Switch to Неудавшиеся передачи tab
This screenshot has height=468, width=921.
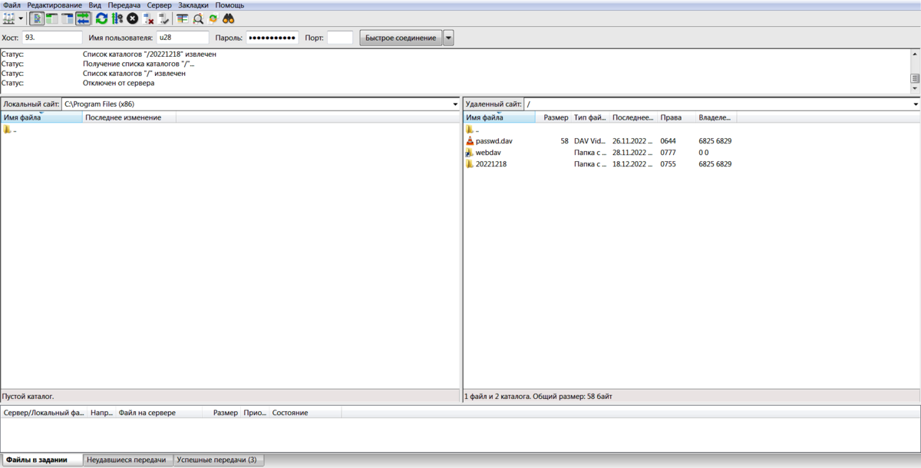pos(128,460)
